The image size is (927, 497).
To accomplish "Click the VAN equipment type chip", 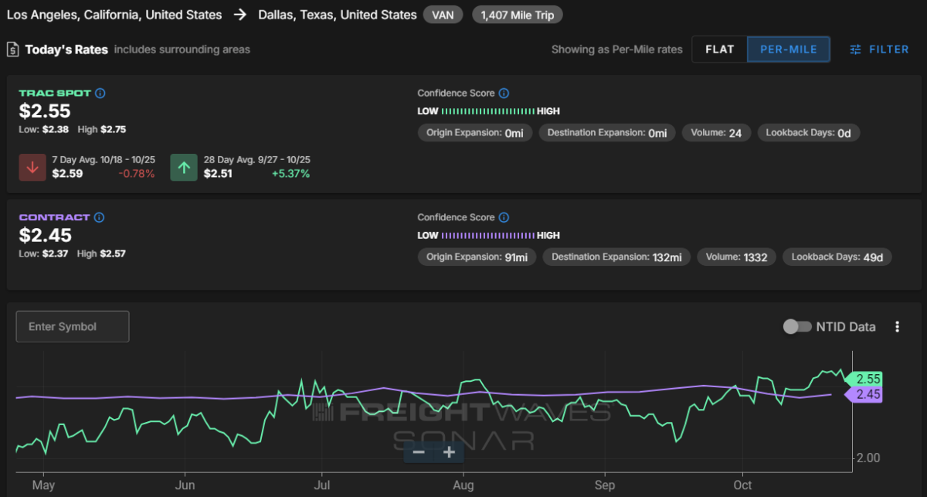I will tap(443, 15).
